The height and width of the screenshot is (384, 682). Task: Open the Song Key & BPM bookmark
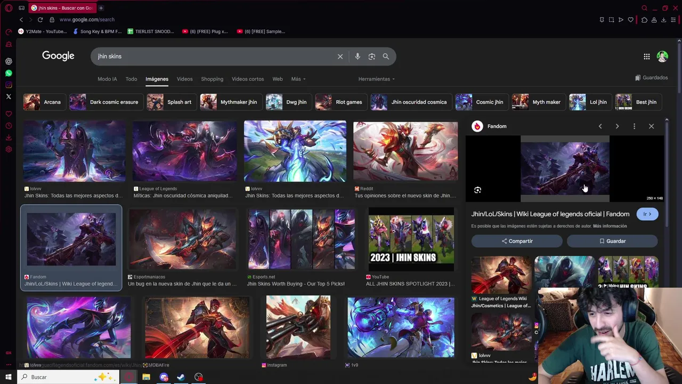pos(97,31)
